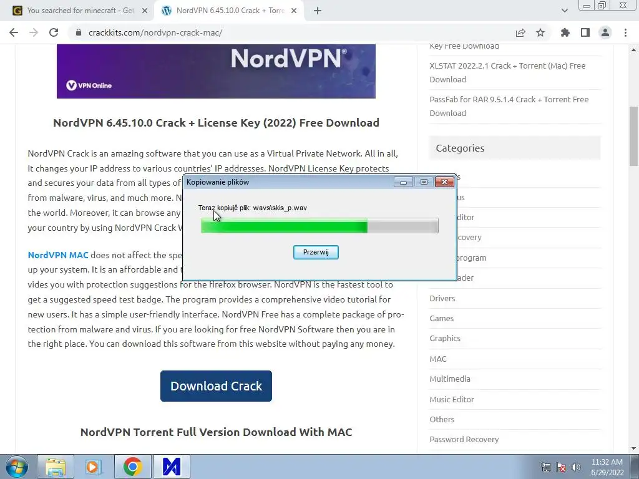Open Windows Explorer from taskbar
Viewport: 639px width, 479px height.
(x=56, y=467)
